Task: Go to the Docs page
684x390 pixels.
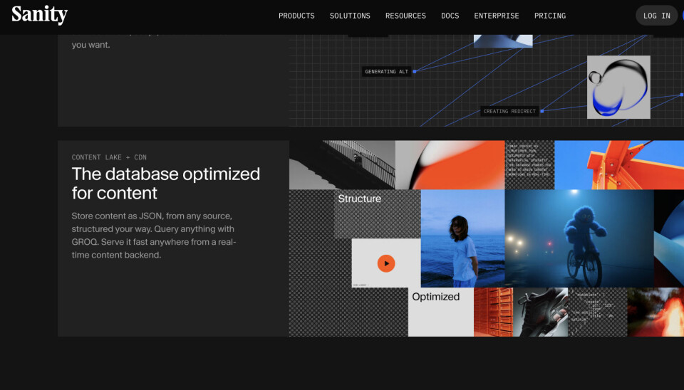Action: tap(450, 16)
